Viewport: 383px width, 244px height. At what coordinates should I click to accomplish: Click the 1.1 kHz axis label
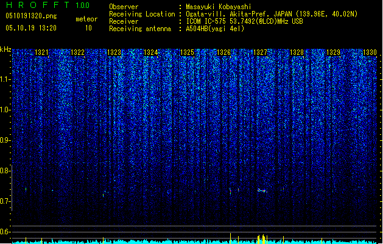pos(5,79)
